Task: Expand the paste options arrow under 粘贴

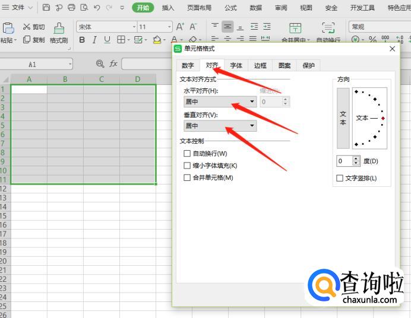Action: 15,40
